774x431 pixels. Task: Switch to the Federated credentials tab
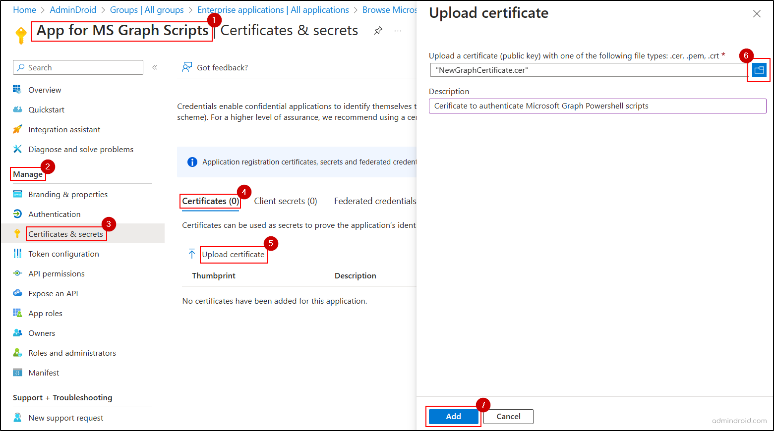pos(375,201)
